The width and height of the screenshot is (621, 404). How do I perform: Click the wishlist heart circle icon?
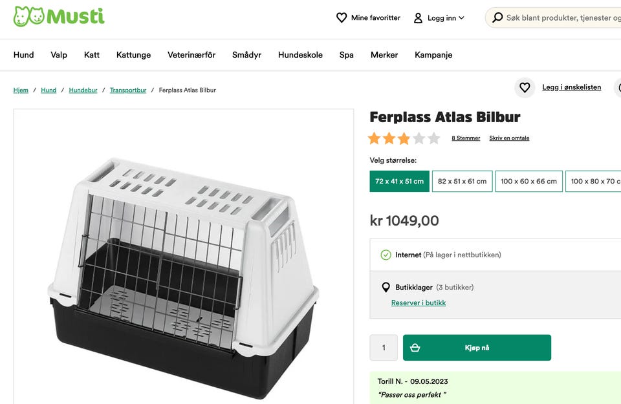pos(525,87)
